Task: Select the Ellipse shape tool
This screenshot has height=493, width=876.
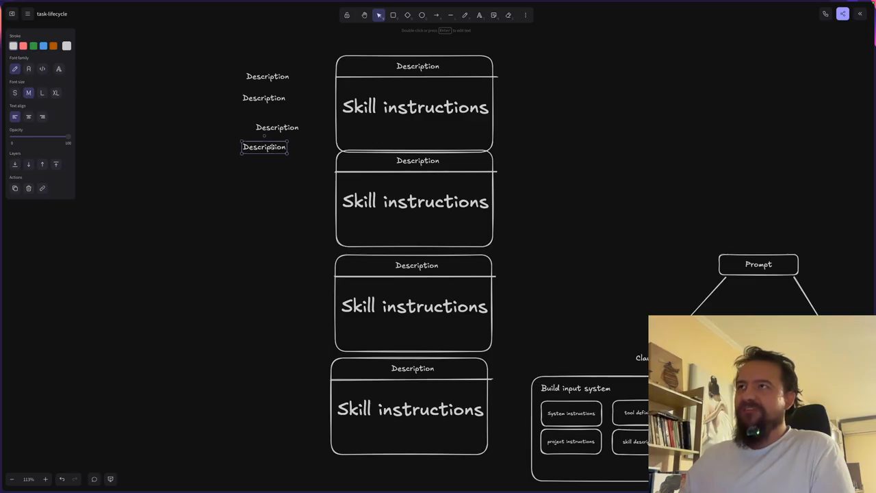Action: click(x=422, y=15)
